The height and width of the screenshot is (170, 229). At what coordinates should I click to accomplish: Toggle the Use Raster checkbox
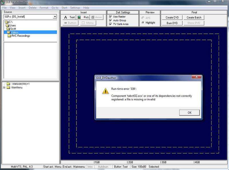pos(110,17)
